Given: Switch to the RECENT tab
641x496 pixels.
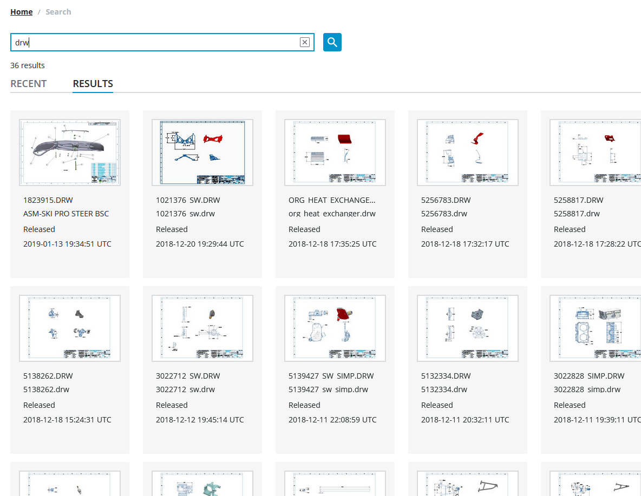Looking at the screenshot, I should click(28, 83).
